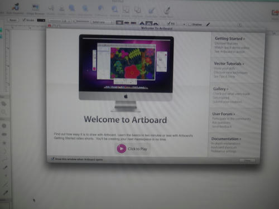The height and width of the screenshot is (209, 279).
Task: Click the red icon at toolbar right edge
Action: (275, 13)
